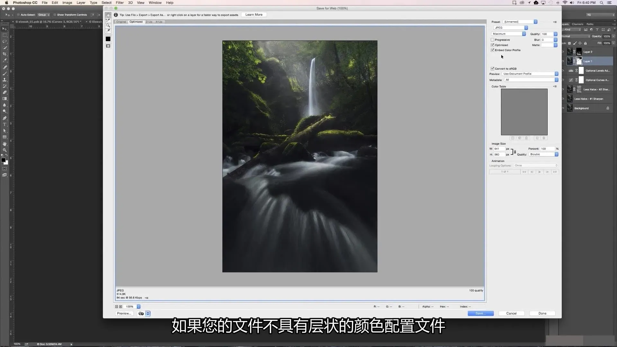Click the image Width input field
617x347 pixels.
[499, 149]
